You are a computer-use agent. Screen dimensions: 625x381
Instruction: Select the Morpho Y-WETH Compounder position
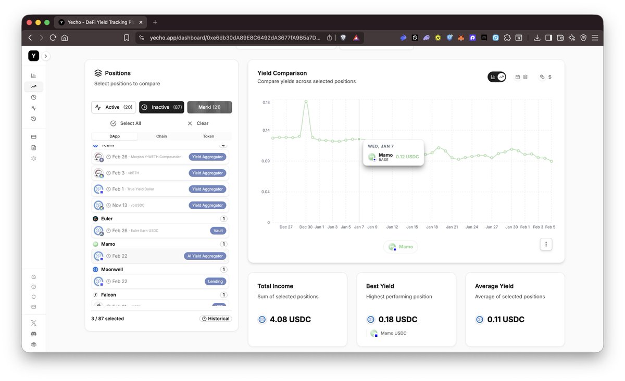pos(160,157)
